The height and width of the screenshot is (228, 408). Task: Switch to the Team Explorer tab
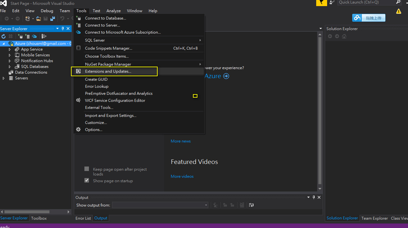pyautogui.click(x=374, y=218)
